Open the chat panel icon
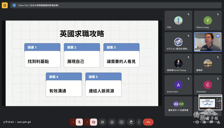This screenshot has width=224, height=128. (x=211, y=122)
